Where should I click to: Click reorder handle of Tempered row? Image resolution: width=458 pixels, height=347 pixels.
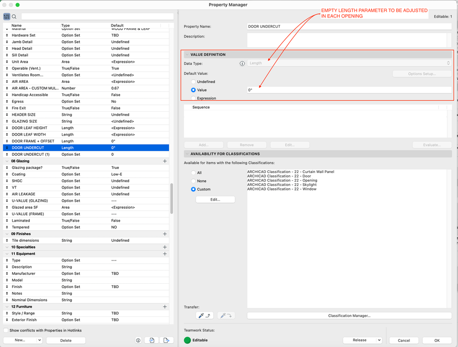tap(7, 227)
